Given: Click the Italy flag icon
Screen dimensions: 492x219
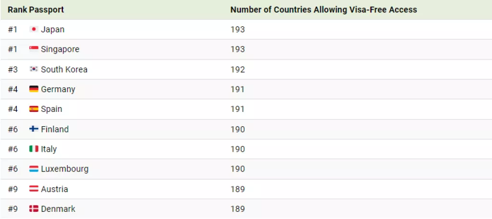Looking at the screenshot, I should click(x=34, y=149).
